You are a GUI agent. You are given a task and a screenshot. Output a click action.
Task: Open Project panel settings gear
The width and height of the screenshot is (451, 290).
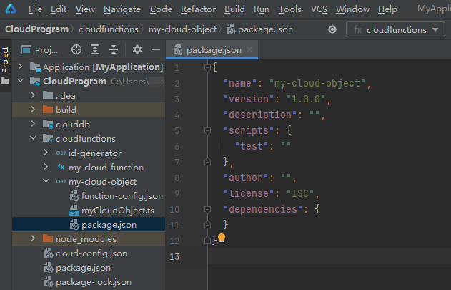[x=137, y=50]
